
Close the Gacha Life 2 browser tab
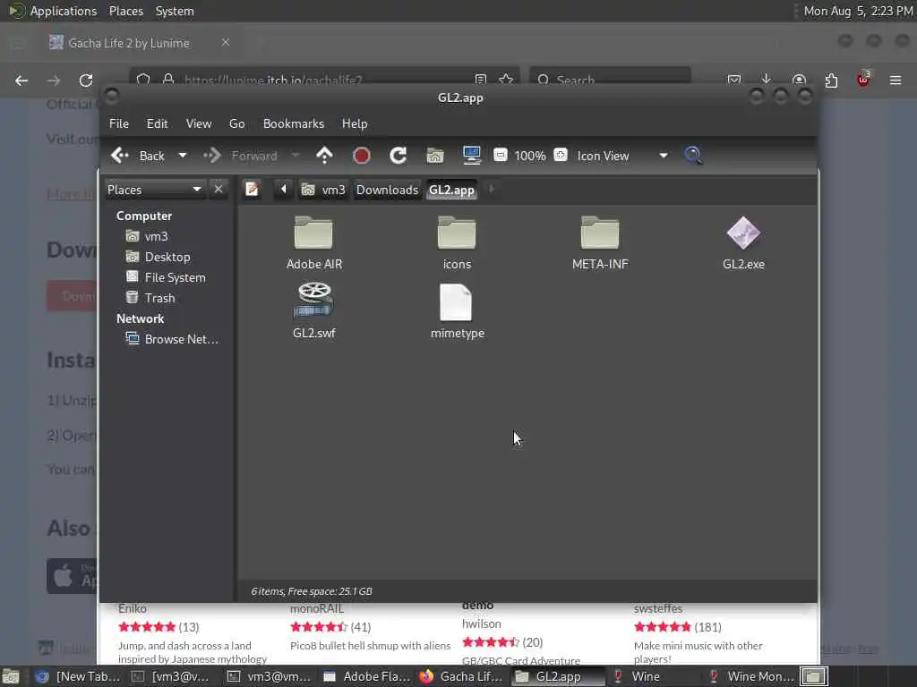point(225,42)
